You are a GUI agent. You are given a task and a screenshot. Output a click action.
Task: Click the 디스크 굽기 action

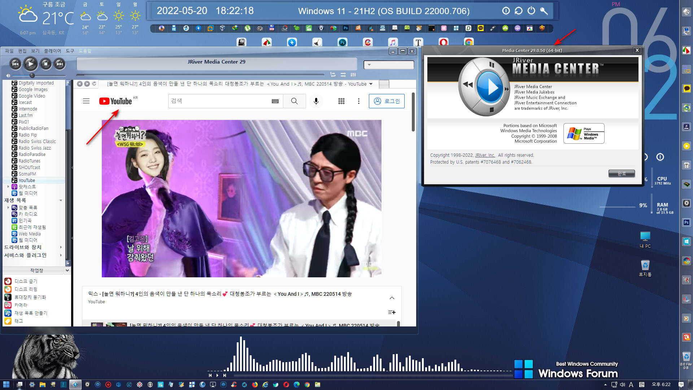coord(26,281)
